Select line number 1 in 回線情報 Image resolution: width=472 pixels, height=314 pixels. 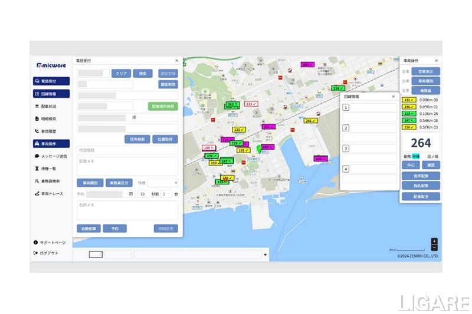pyautogui.click(x=346, y=107)
